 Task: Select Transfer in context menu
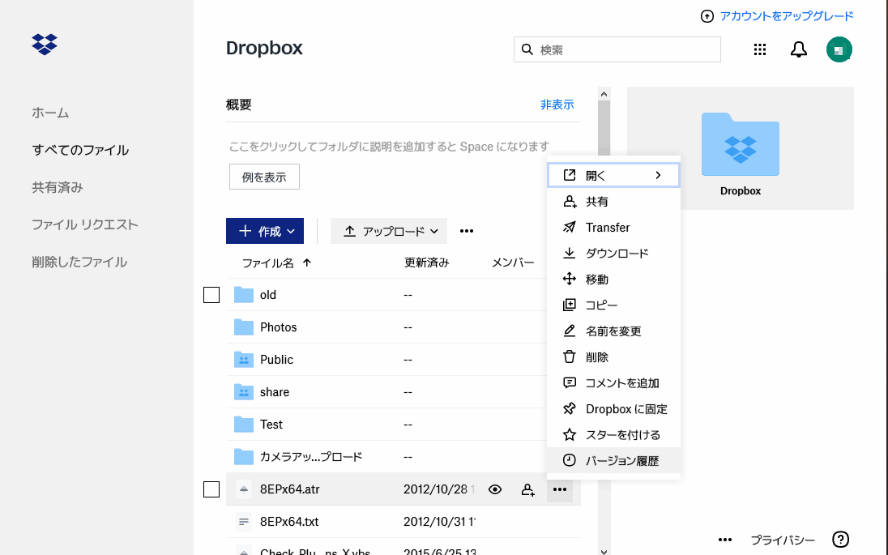[613, 228]
